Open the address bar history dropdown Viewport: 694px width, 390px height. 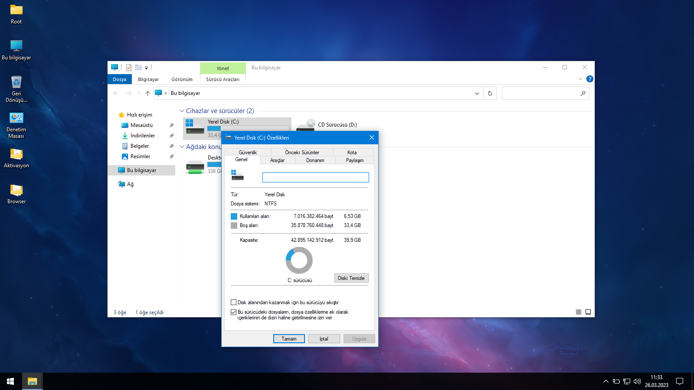pos(477,93)
